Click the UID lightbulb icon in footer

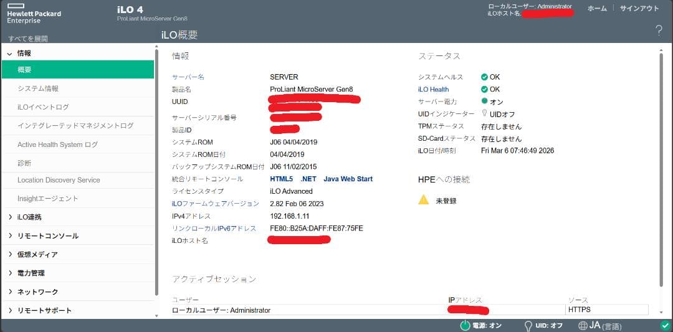[x=528, y=326]
